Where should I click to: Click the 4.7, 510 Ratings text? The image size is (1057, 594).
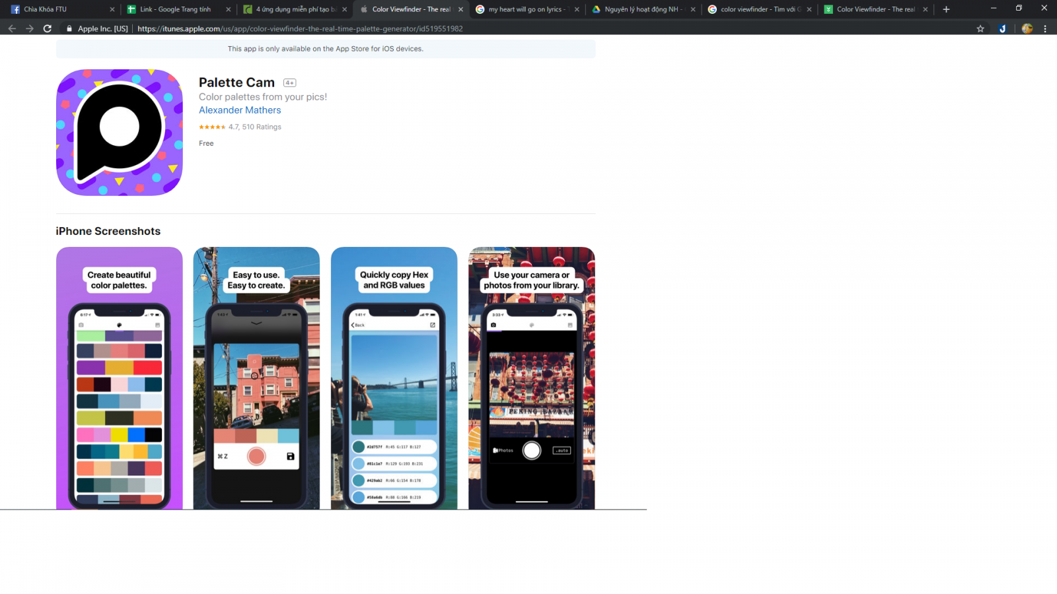255,127
